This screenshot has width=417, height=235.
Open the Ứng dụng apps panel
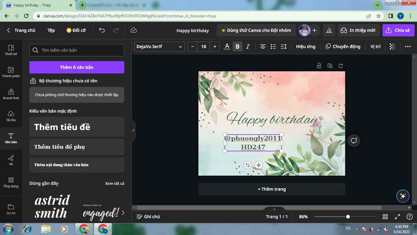pos(11,182)
